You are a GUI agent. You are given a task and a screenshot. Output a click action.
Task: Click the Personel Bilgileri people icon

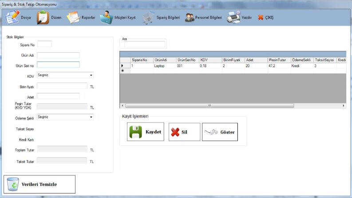(189, 17)
